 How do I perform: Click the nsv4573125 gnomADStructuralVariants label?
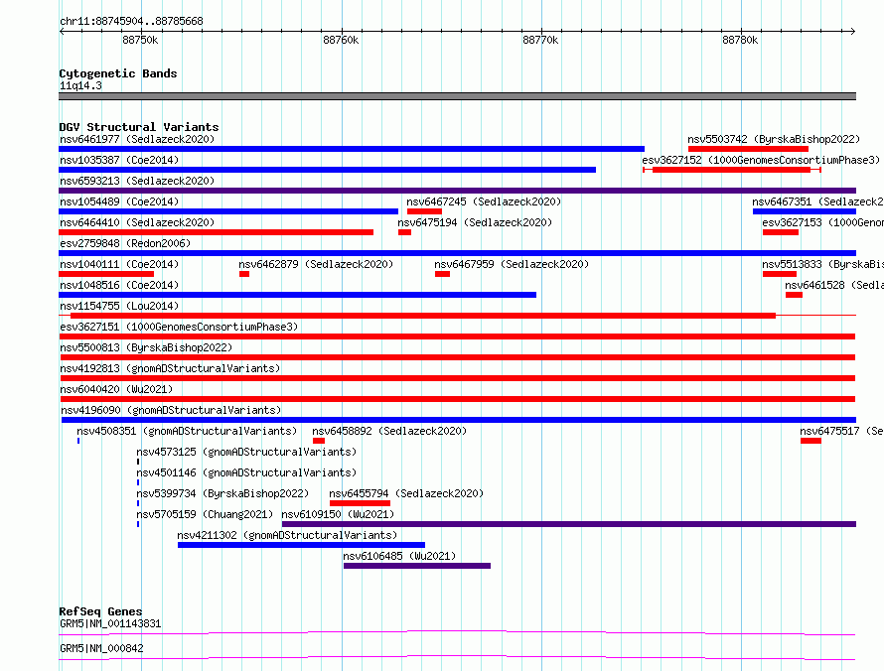point(246,452)
